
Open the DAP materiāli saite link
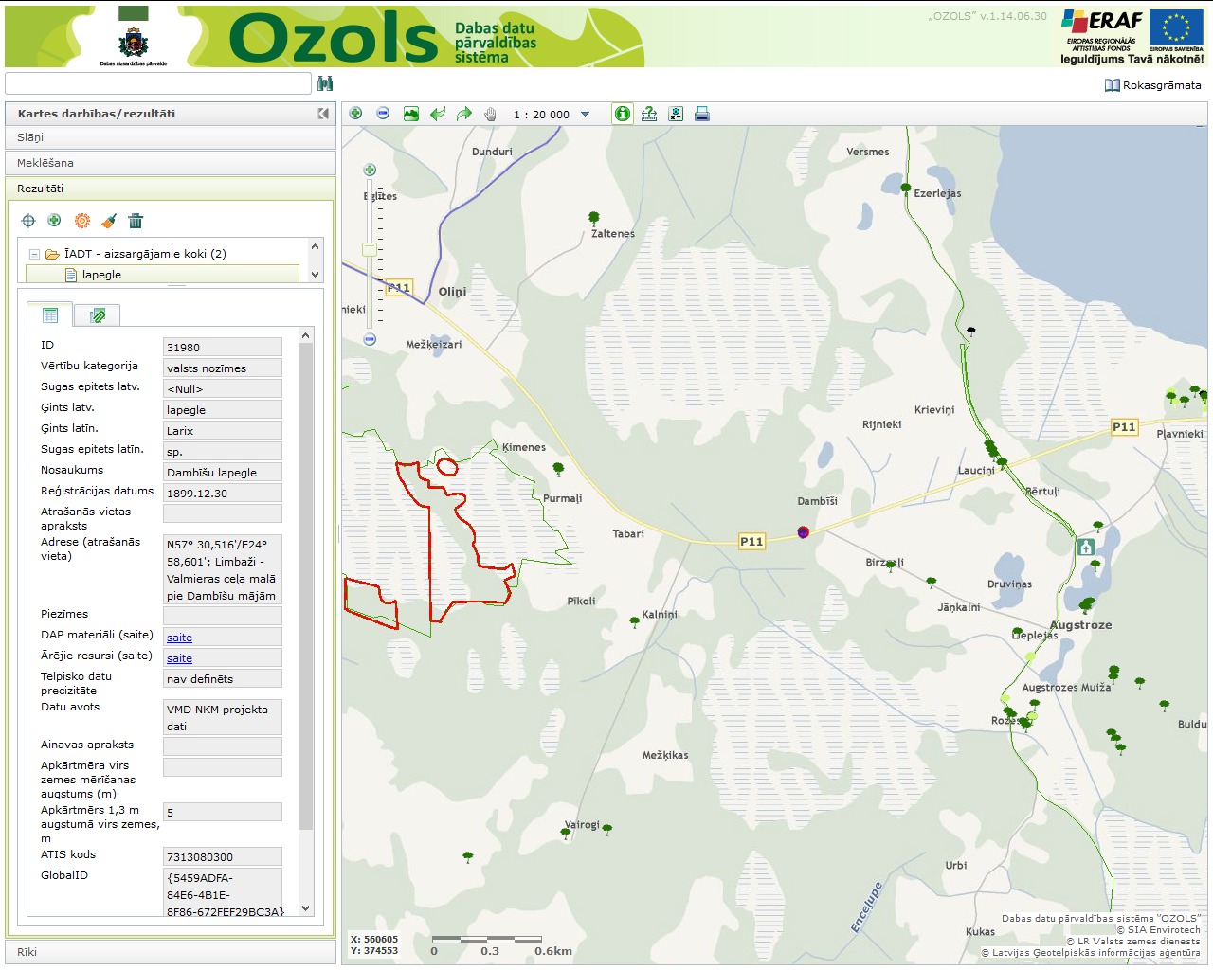(179, 638)
